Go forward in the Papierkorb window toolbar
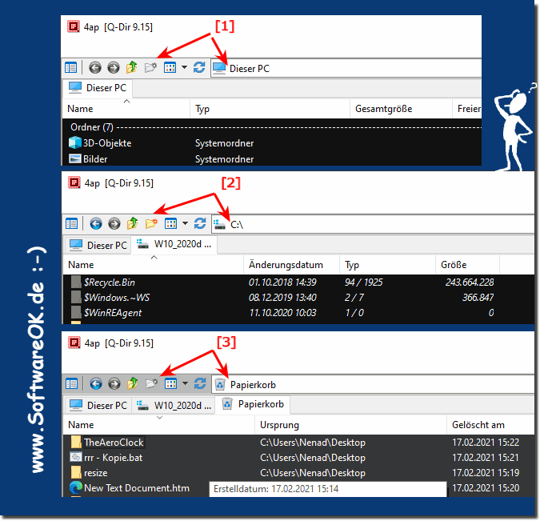540x521 pixels. 114,384
